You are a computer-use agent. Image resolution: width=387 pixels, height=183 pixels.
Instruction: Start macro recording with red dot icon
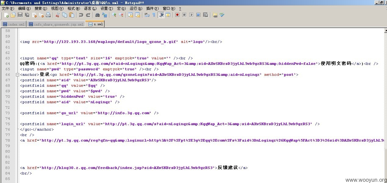[x=177, y=15]
